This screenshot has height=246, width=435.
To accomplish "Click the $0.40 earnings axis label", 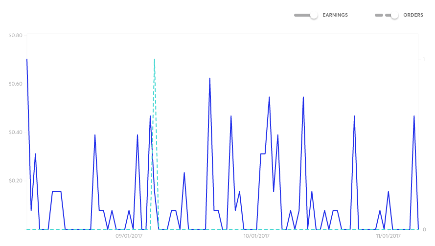I will coord(15,132).
